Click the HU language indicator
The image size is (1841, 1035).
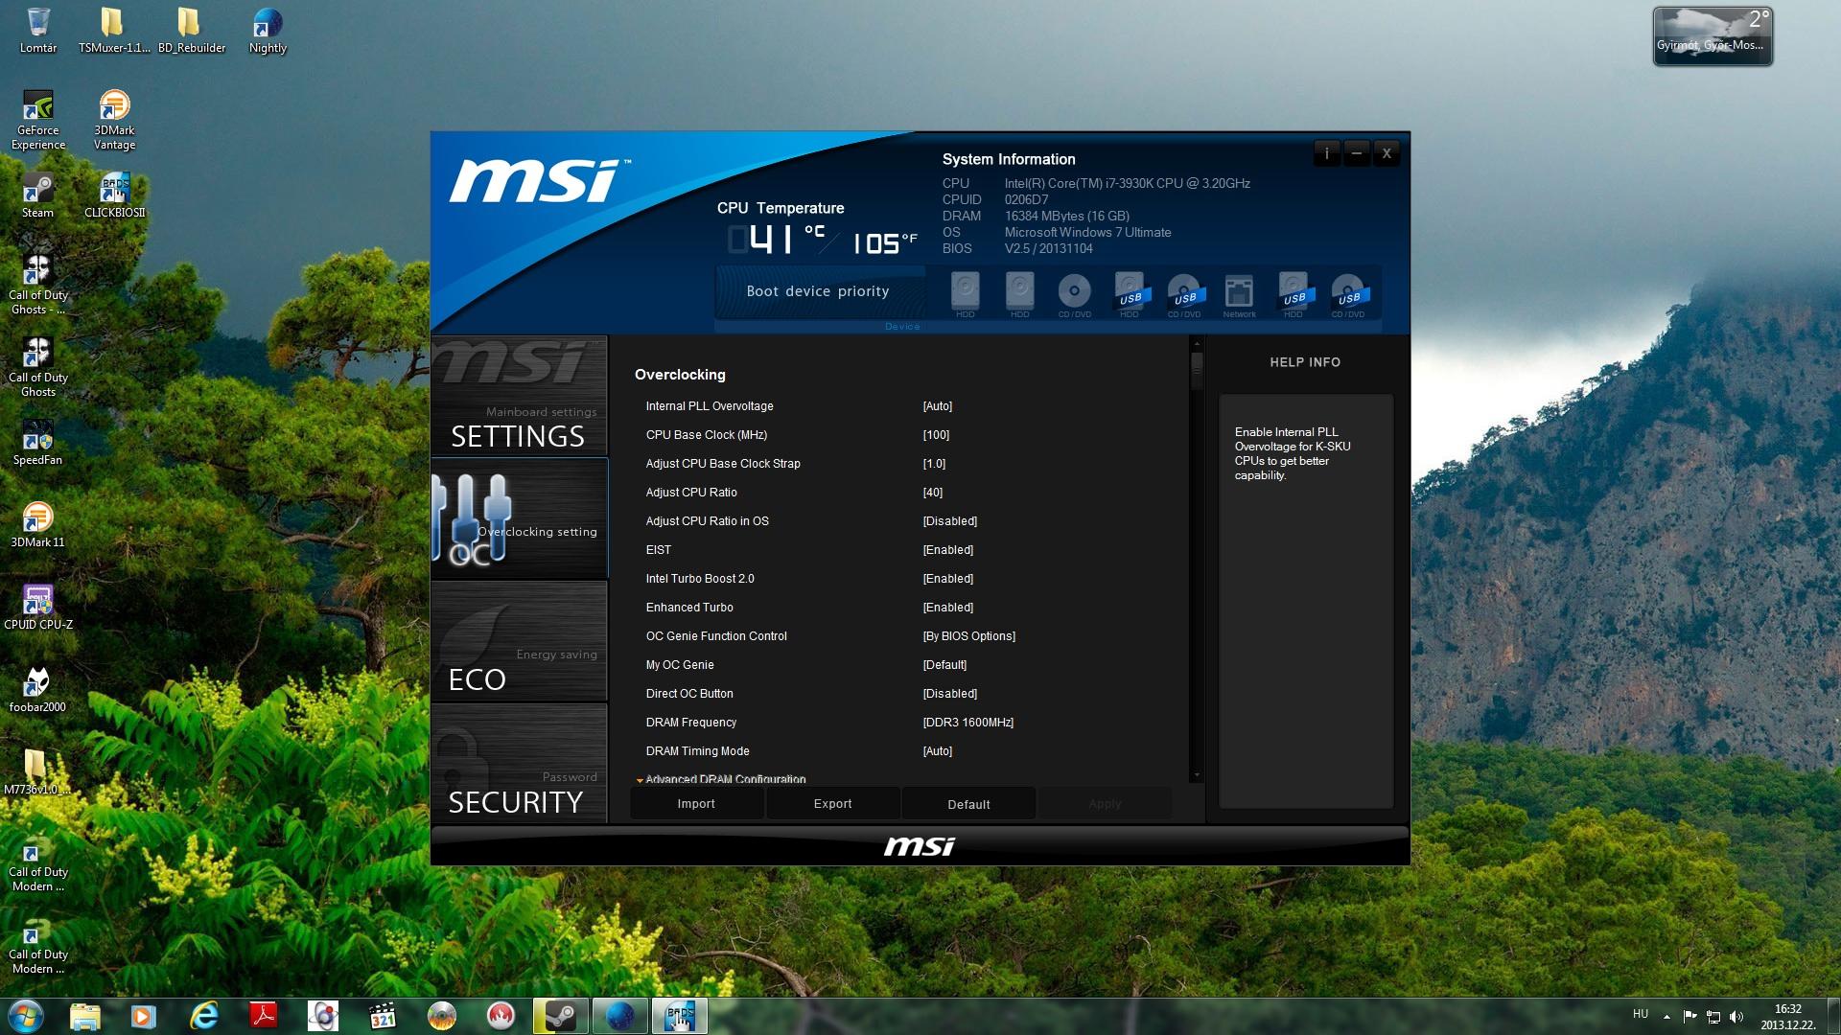(x=1641, y=1014)
